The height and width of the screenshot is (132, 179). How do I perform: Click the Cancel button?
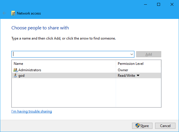point(165,126)
